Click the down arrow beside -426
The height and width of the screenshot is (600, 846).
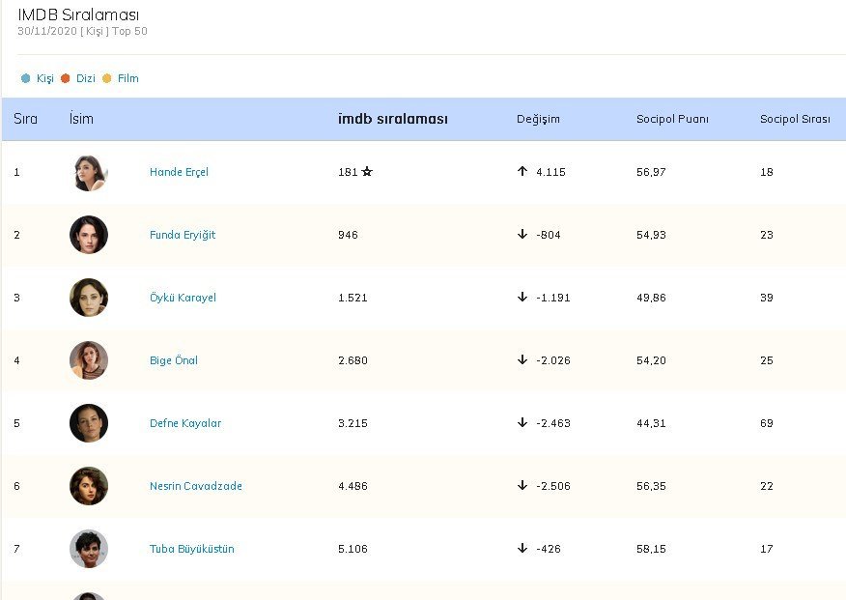pyautogui.click(x=522, y=549)
